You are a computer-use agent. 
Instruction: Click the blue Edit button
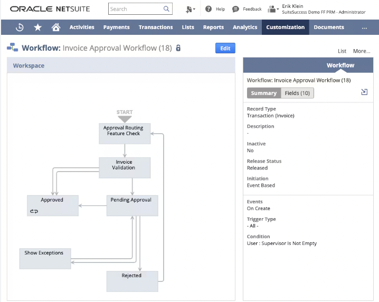tap(225, 48)
